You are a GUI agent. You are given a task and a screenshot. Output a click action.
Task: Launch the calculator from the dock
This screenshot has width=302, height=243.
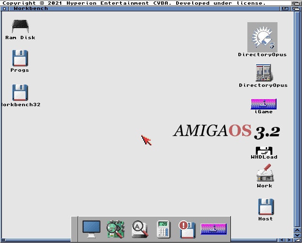[x=163, y=229]
